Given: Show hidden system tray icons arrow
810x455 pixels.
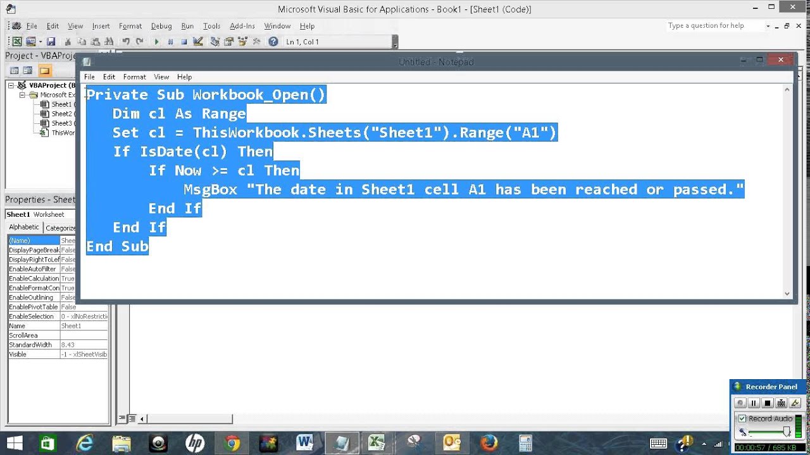Looking at the screenshot, I should [705, 444].
